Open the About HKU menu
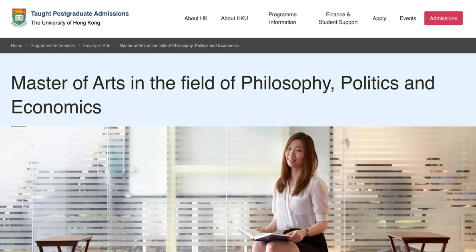 [x=234, y=18]
